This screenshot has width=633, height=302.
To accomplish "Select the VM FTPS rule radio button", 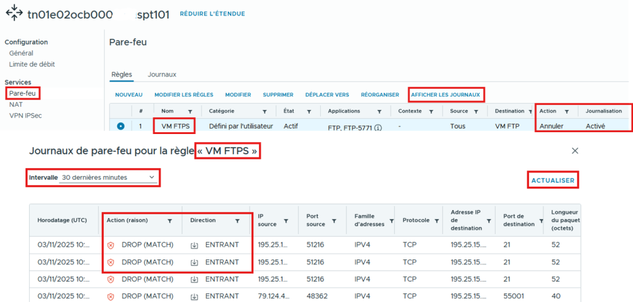I will 121,126.
